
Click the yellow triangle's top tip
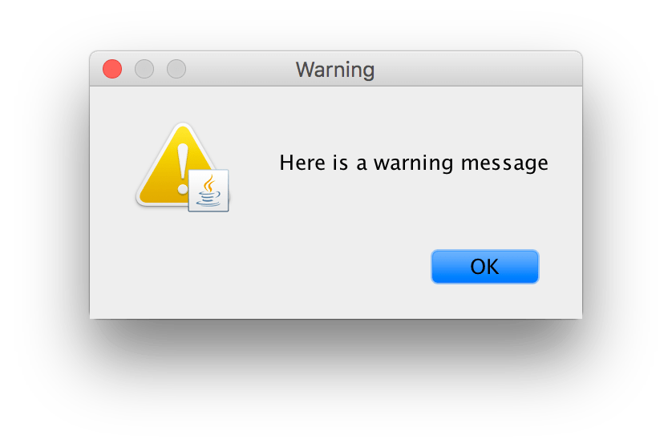coord(184,126)
